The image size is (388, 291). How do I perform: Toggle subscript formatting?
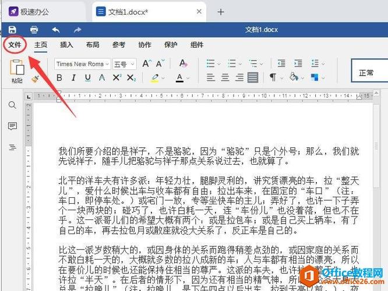131,78
